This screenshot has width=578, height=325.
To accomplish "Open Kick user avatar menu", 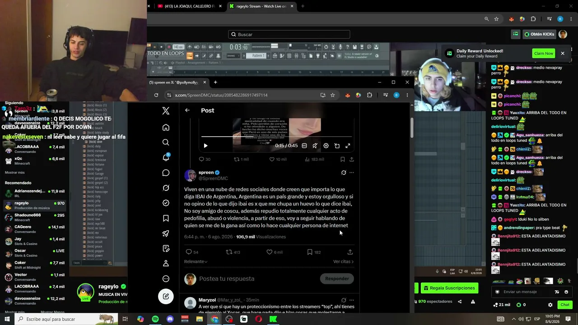I will [563, 34].
